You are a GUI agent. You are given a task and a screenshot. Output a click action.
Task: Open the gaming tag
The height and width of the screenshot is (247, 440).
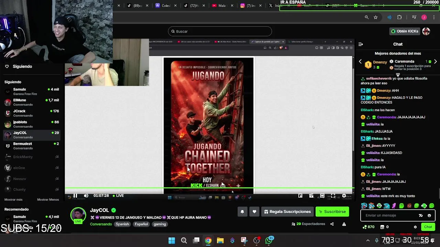(160, 224)
